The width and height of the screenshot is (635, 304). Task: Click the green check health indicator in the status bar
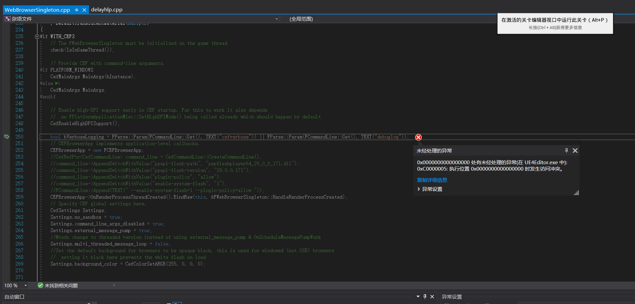coord(41,285)
